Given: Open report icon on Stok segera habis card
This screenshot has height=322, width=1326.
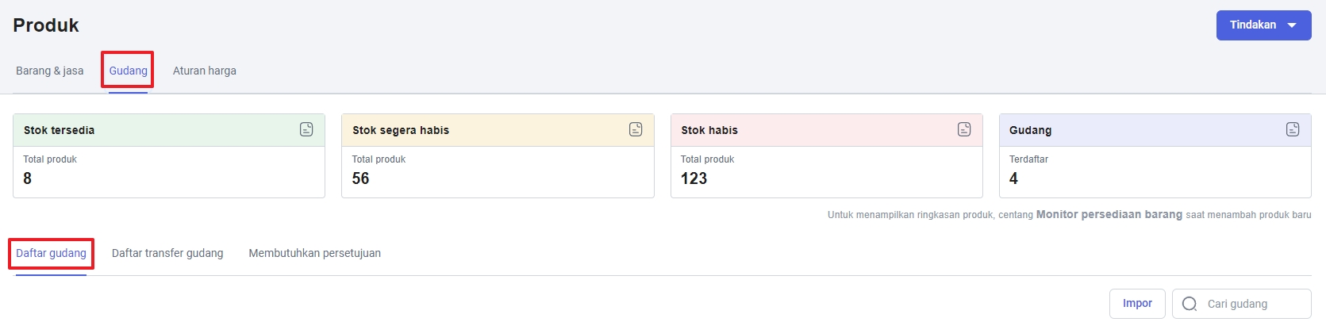Looking at the screenshot, I should (636, 129).
